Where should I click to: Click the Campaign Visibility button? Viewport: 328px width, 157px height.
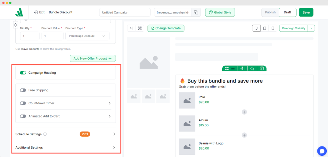coord(293,28)
